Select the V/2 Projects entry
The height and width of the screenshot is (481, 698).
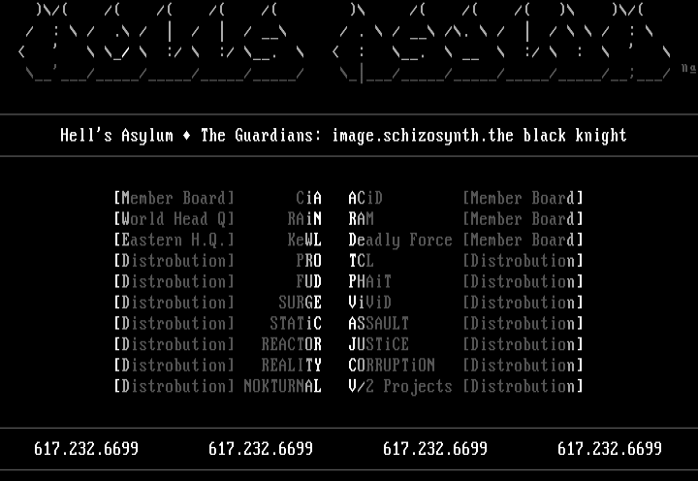click(x=400, y=386)
